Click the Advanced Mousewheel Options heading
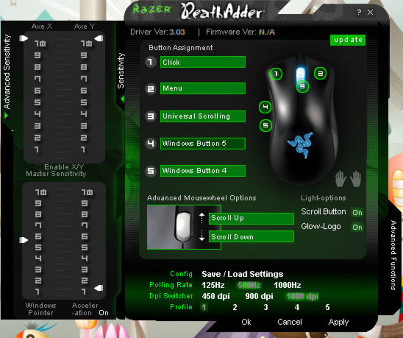The width and height of the screenshot is (403, 338). coord(201,198)
